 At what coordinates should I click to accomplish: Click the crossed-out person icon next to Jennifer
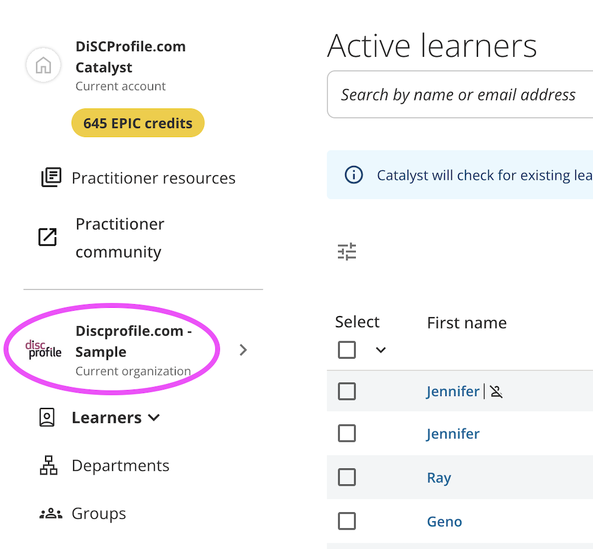tap(496, 391)
